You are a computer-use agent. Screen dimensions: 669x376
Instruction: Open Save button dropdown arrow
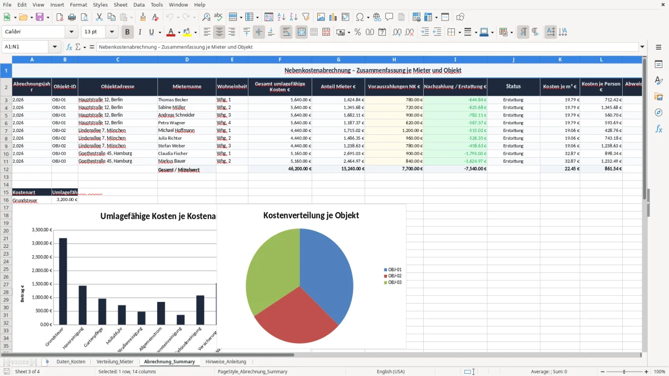pyautogui.click(x=47, y=17)
